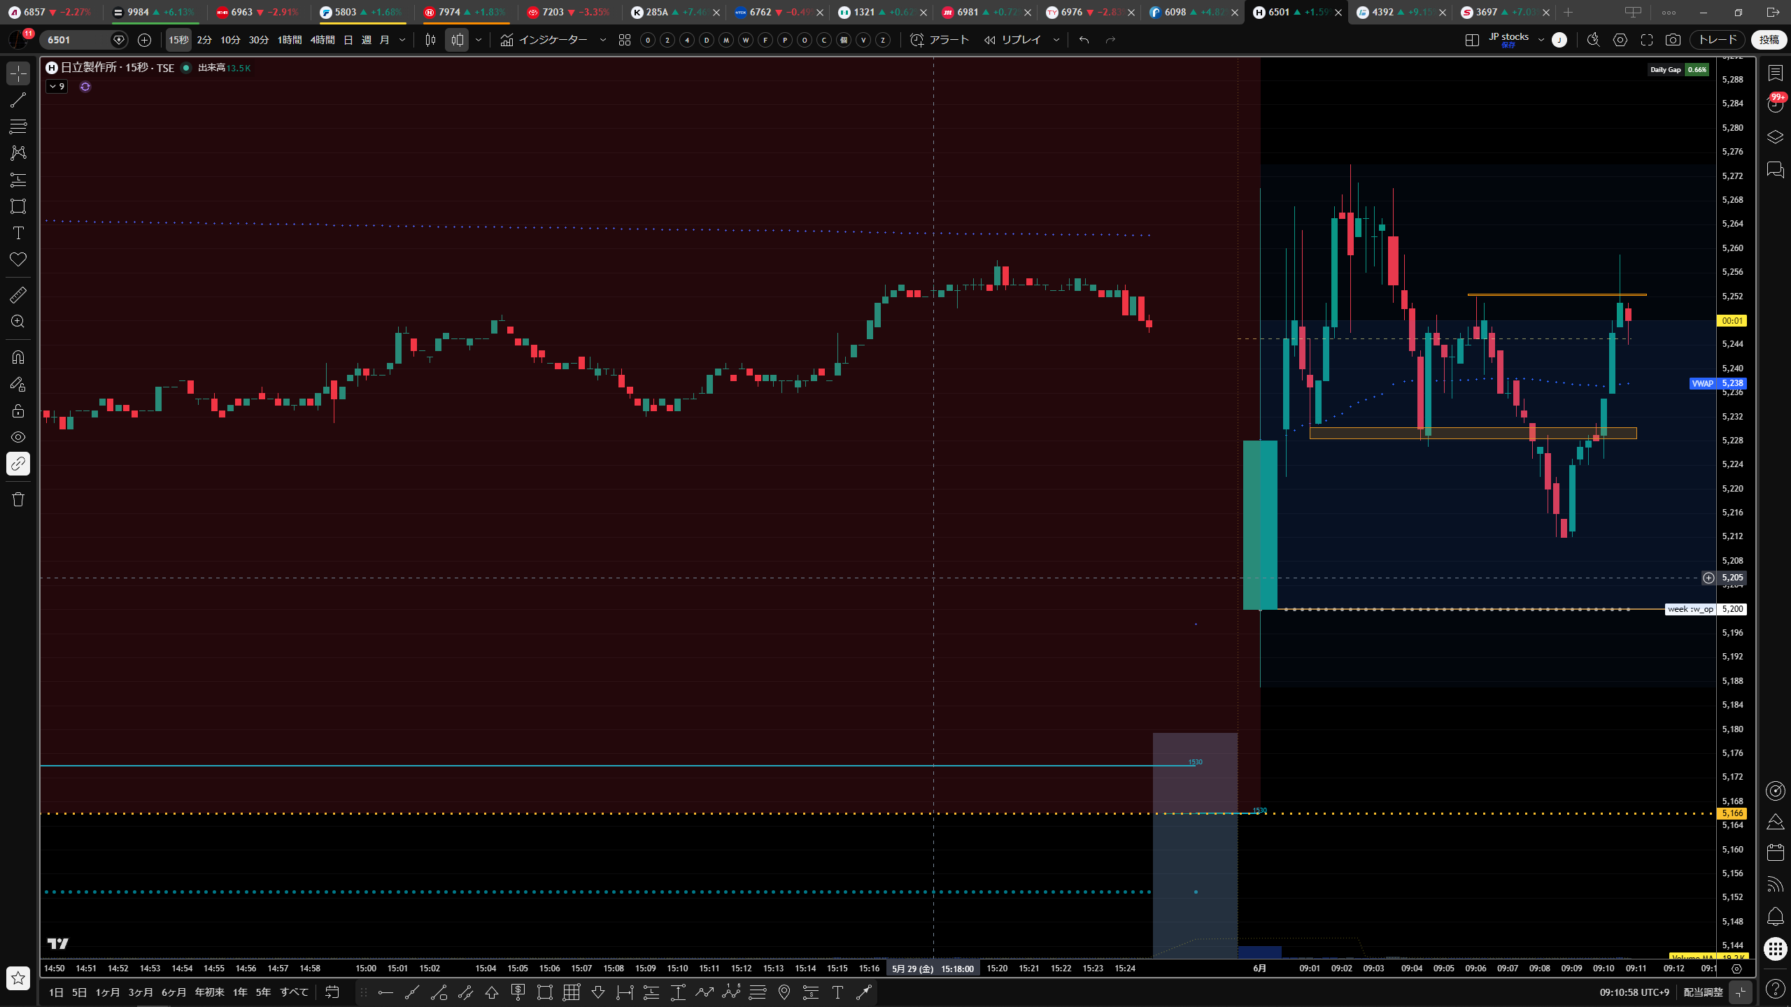Take a chart snapshot with camera icon
Viewport: 1791px width, 1007px height.
(1673, 40)
